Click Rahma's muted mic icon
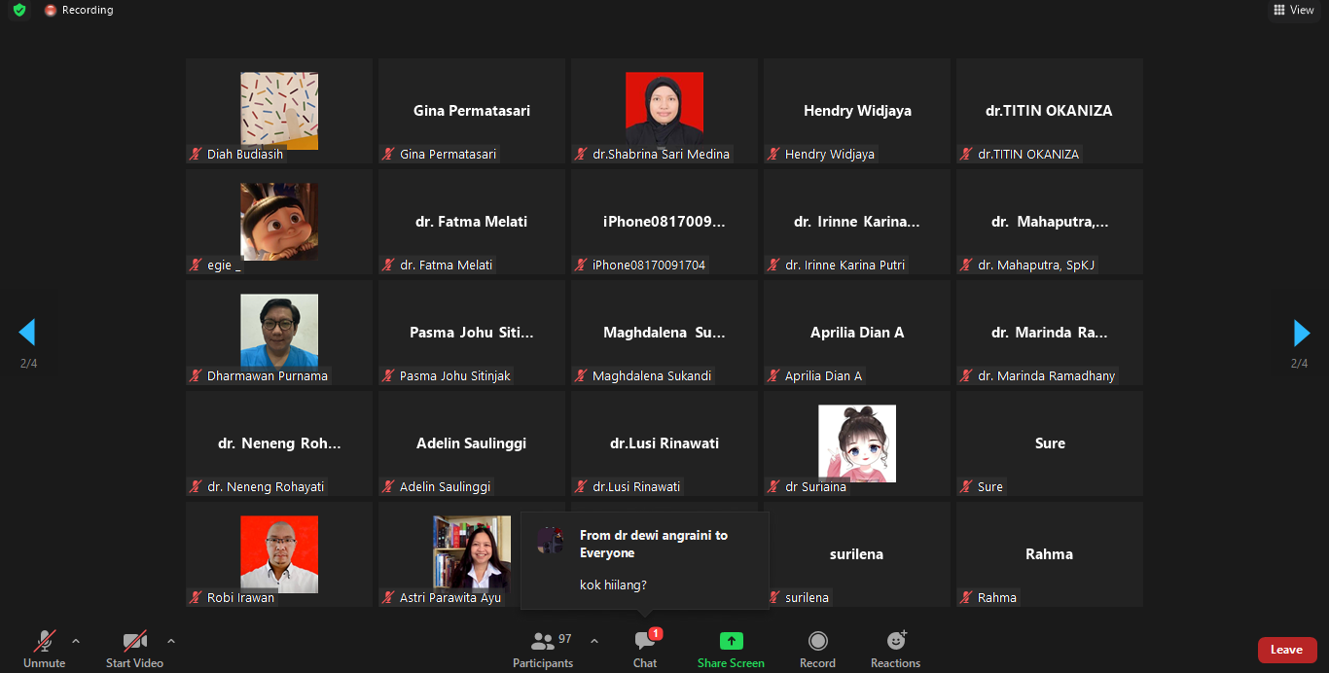 point(967,597)
